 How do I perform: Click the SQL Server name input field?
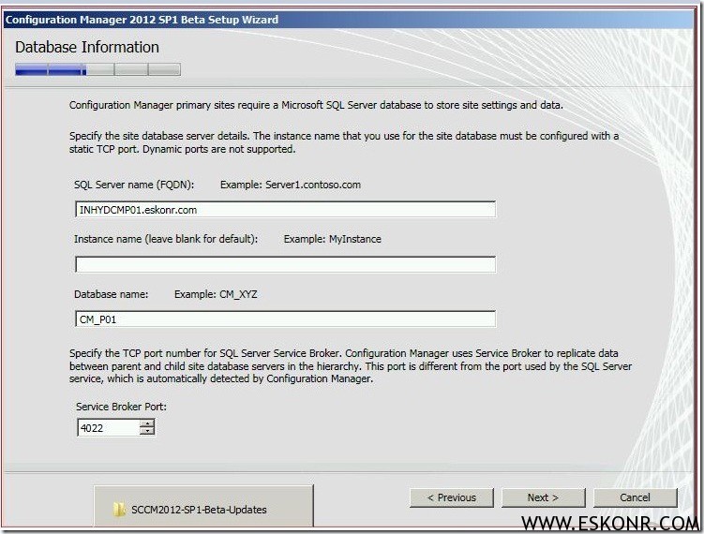(x=286, y=210)
